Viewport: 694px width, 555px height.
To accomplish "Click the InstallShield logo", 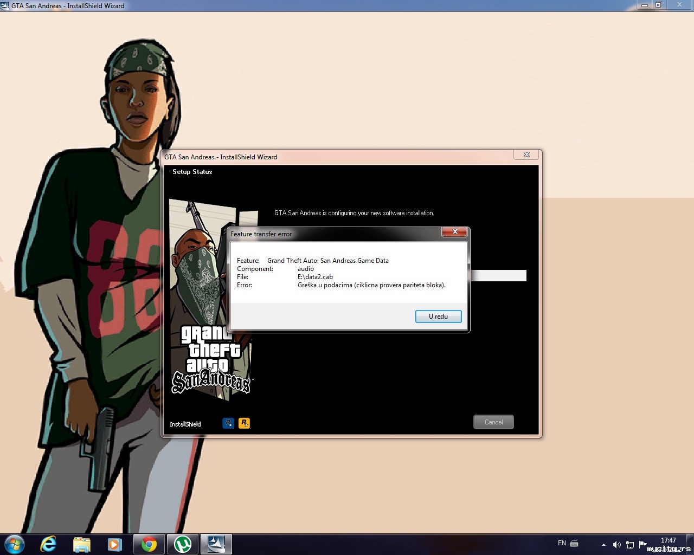I will (185, 424).
